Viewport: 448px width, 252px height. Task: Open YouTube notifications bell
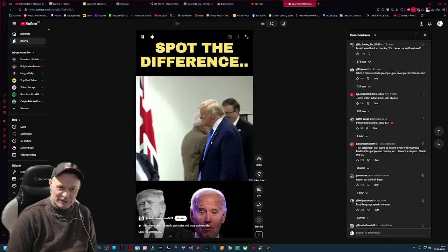(x=430, y=23)
